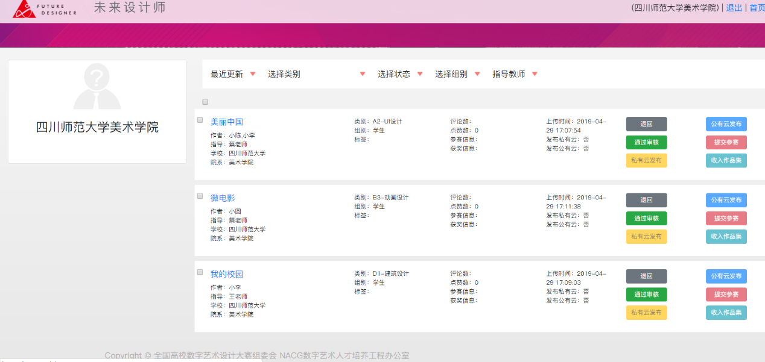
Task: Click the 退出 logout link
Action: [x=734, y=8]
